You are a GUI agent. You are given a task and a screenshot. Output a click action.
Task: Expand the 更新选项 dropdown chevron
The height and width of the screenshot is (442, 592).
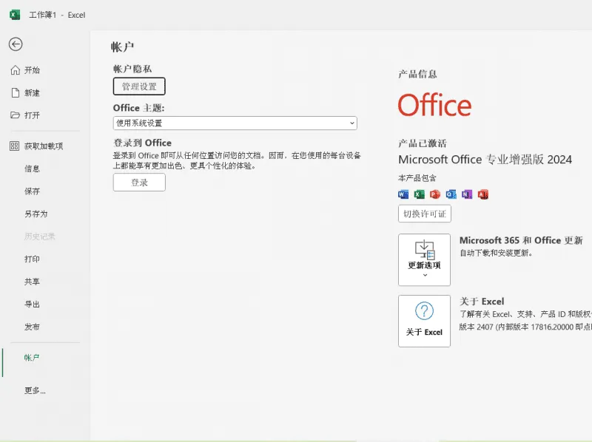424,276
